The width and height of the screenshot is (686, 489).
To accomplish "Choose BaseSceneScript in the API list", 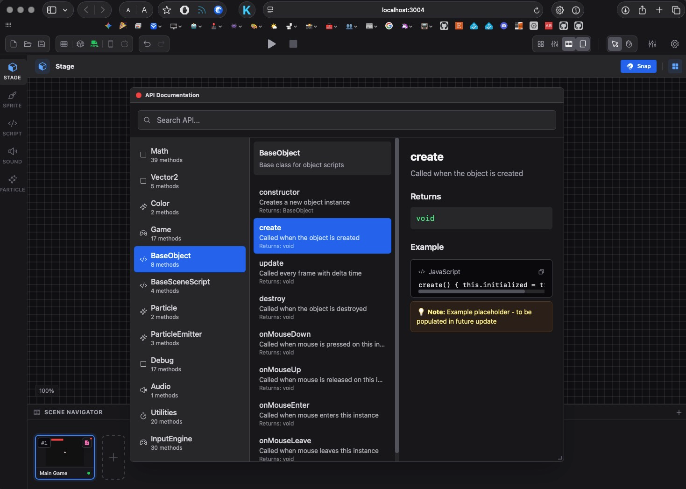I will pyautogui.click(x=190, y=285).
